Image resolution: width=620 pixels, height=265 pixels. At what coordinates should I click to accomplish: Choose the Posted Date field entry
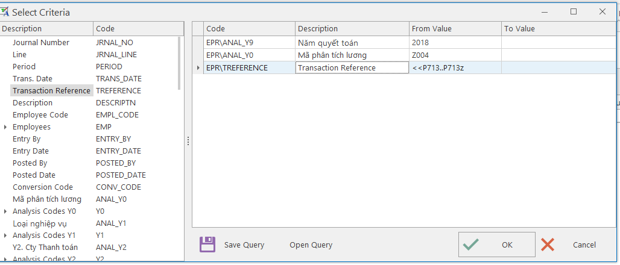34,175
